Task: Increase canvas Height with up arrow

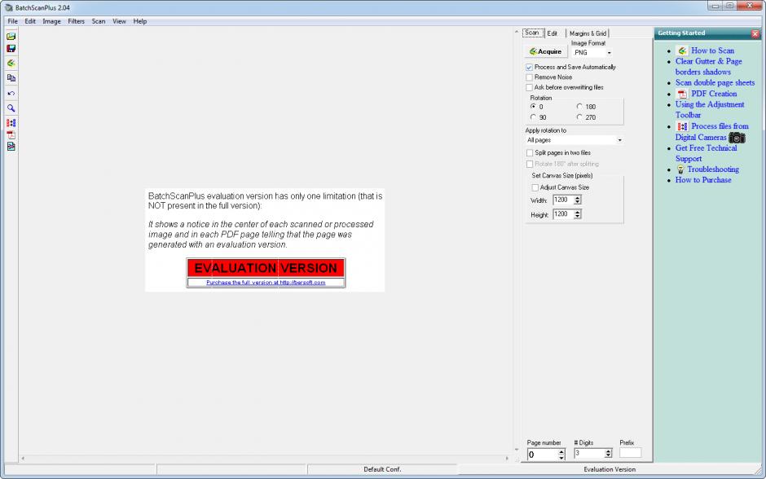Action: click(578, 212)
